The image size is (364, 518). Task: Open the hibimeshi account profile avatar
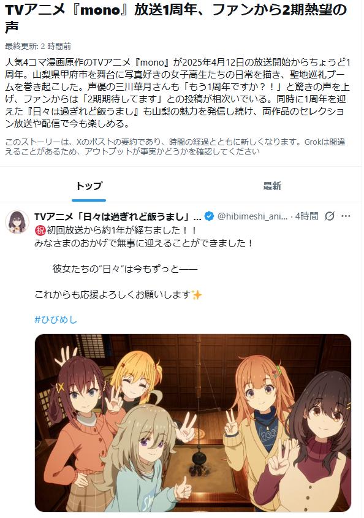(x=17, y=222)
